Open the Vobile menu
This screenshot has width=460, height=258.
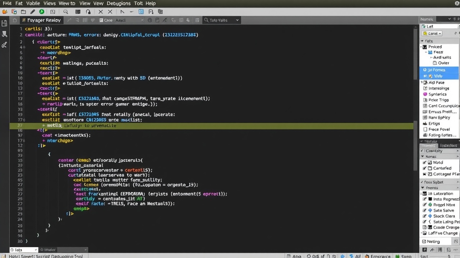(33, 3)
